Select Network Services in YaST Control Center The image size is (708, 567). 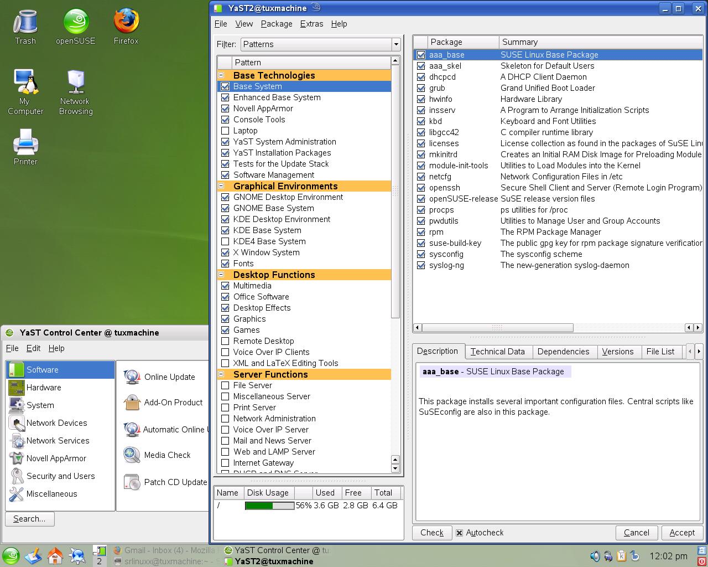pyautogui.click(x=60, y=441)
